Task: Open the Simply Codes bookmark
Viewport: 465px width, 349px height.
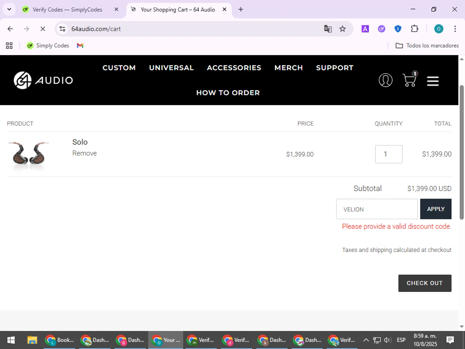Action: click(48, 46)
